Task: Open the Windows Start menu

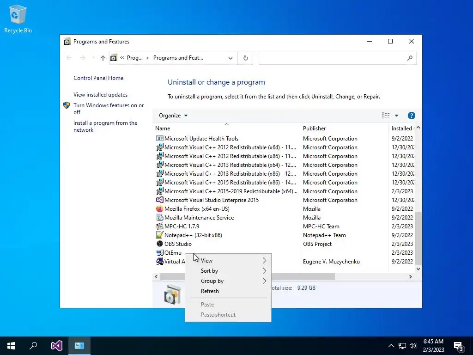Action: pos(11,346)
